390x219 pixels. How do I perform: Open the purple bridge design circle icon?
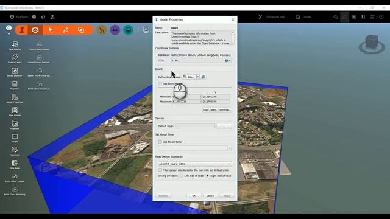tap(115, 30)
